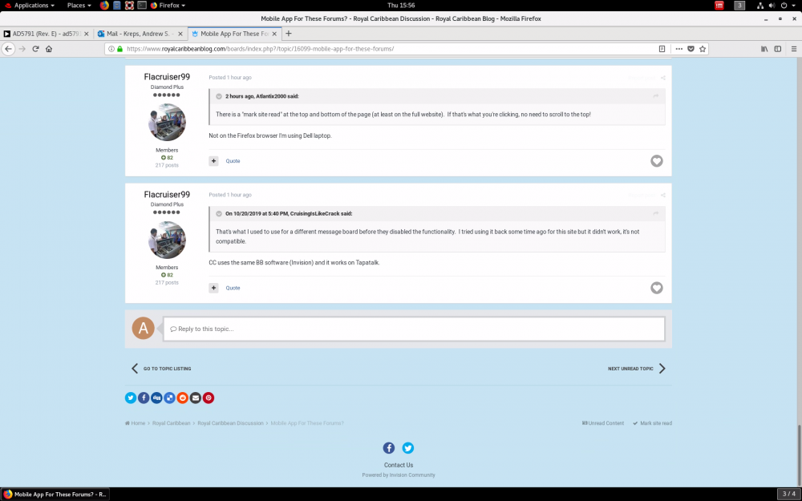Share topic on Facebook via share row
The width and height of the screenshot is (802, 501).
(x=144, y=398)
